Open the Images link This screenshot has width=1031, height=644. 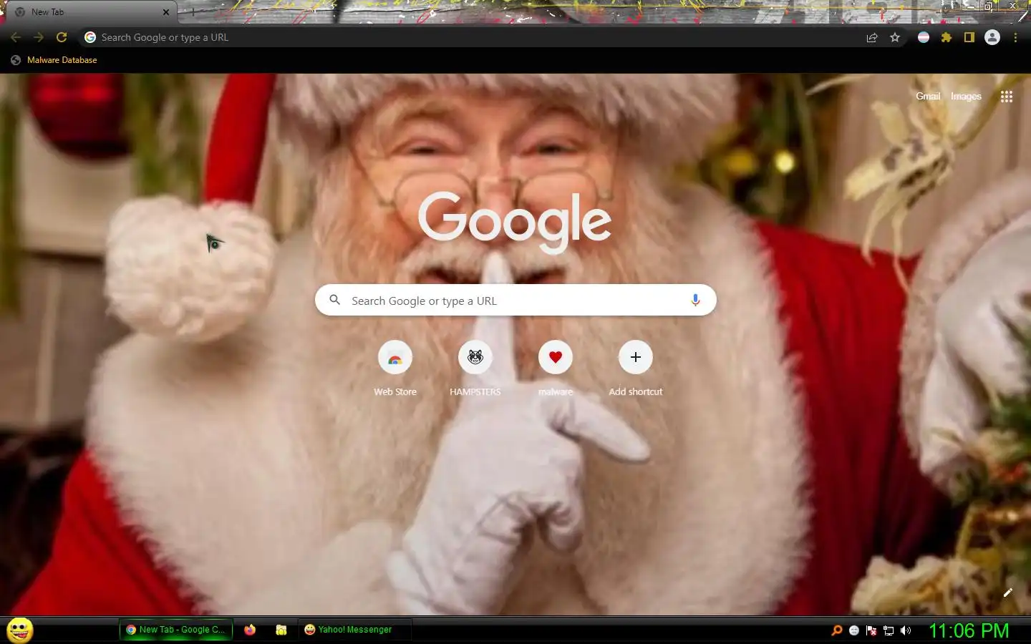(x=966, y=97)
